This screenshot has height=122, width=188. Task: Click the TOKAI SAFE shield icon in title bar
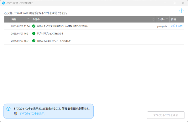[3, 3]
